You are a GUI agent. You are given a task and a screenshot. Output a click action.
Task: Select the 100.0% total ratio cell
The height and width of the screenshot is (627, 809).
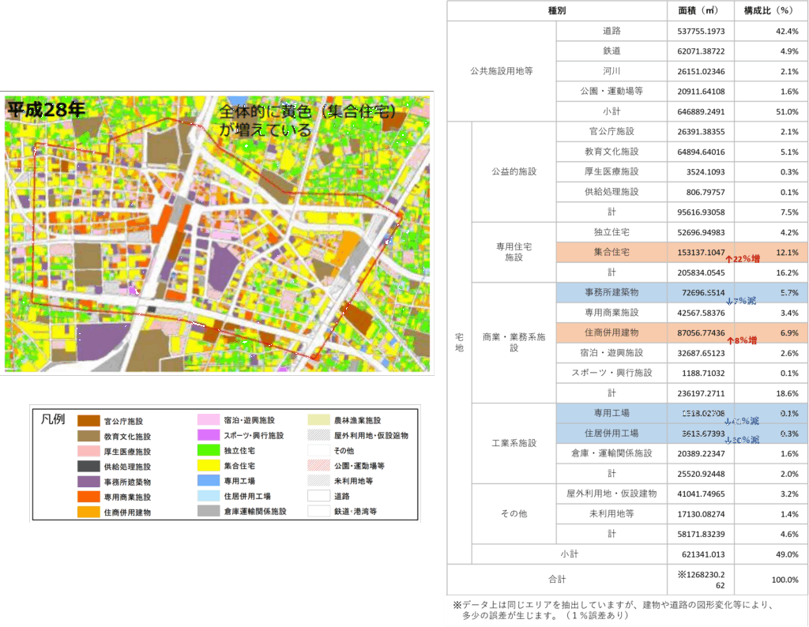click(771, 579)
